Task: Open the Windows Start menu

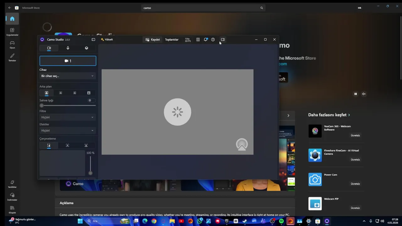Action: 80,221
